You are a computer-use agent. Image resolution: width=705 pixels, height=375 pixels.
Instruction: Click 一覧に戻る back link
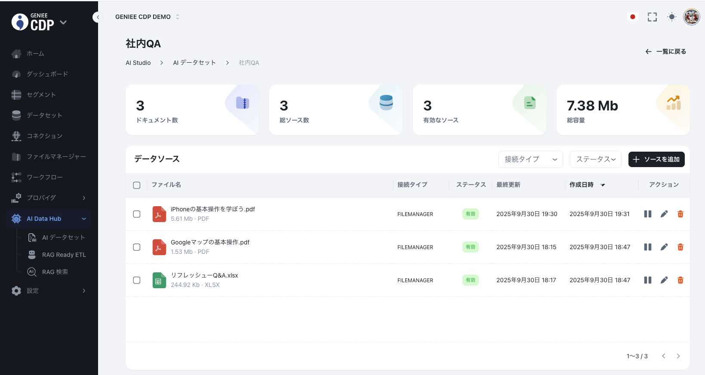(665, 52)
